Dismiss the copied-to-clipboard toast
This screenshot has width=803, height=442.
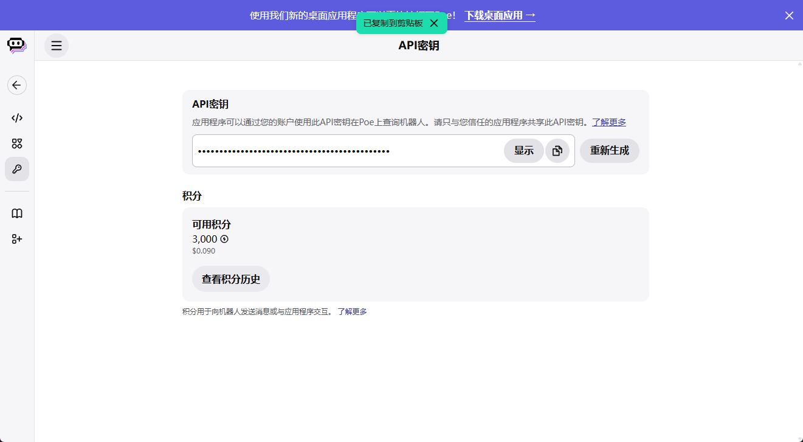pyautogui.click(x=433, y=23)
